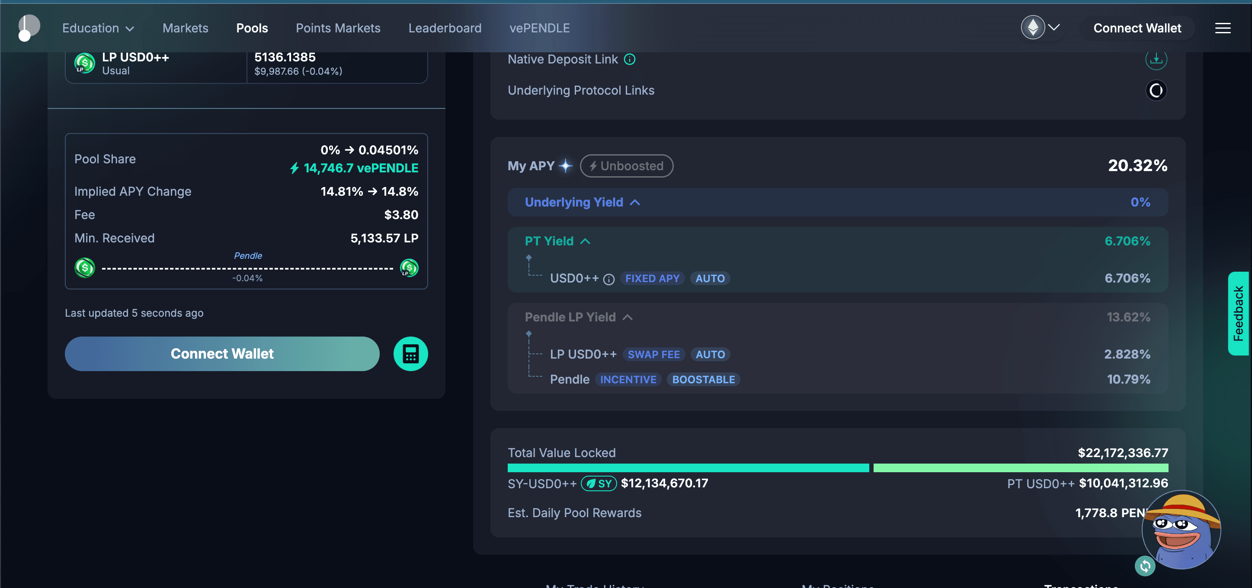
Task: Expand the Education dropdown
Action: pyautogui.click(x=98, y=28)
